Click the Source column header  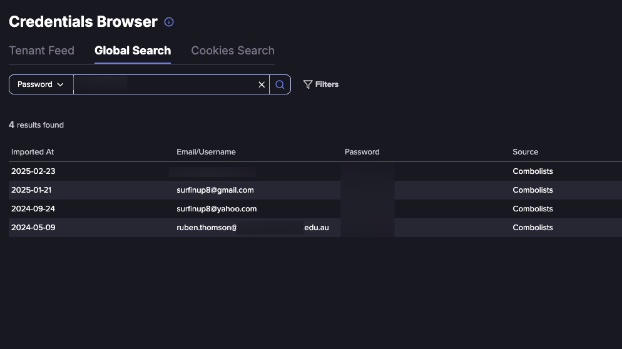(525, 152)
